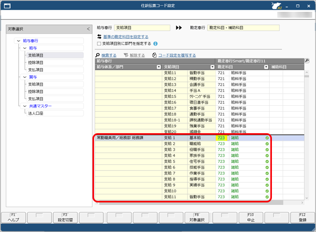Click the app window icon in title bar
The width and height of the screenshot is (316, 232).
click(x=8, y=6)
